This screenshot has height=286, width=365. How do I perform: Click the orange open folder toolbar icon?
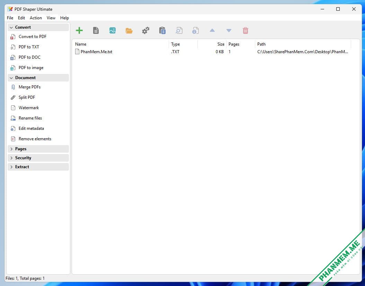[x=129, y=31]
